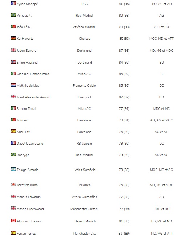The width and height of the screenshot is (190, 235).
Task: Click the Portuguese flag beside João Félix
Action: click(x=13, y=26)
